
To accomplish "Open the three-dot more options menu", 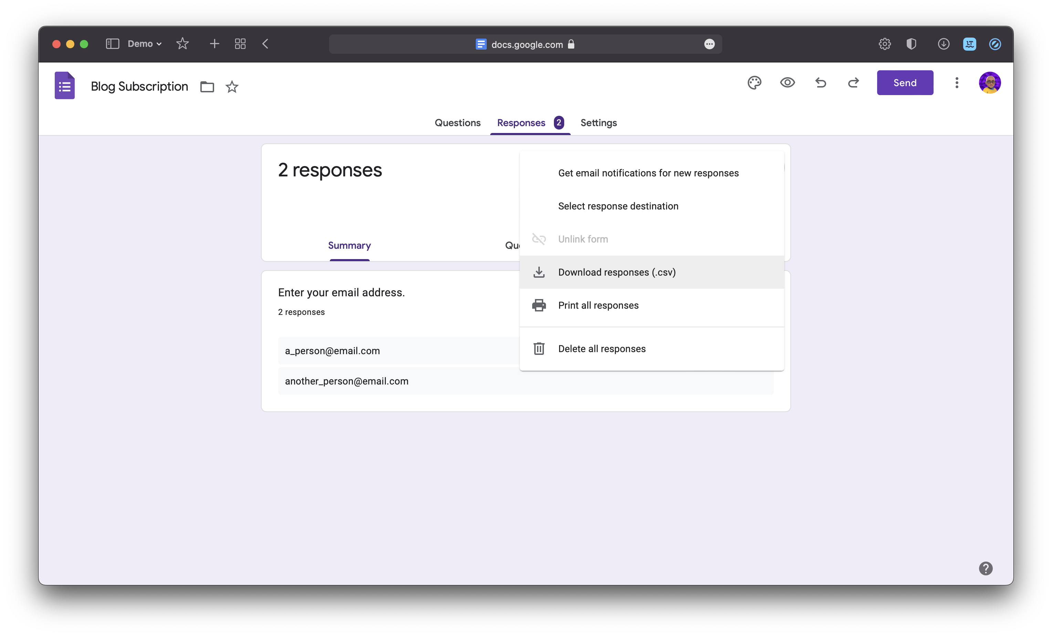I will click(x=956, y=82).
